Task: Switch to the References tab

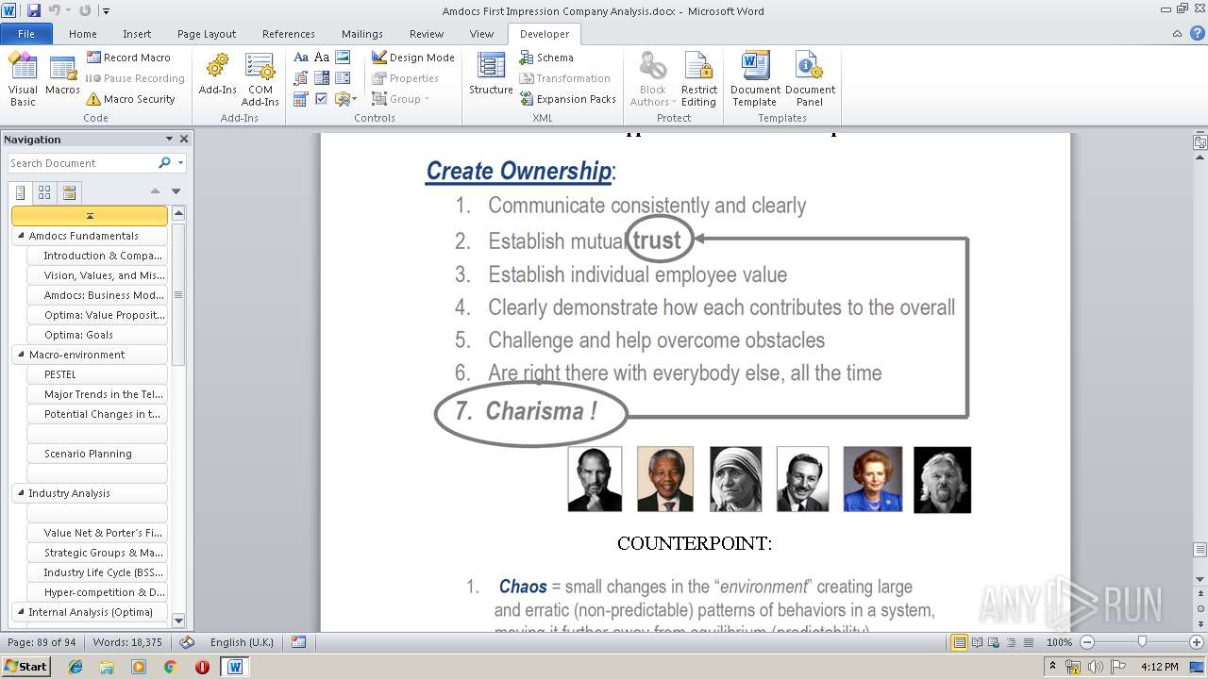Action: coord(289,34)
